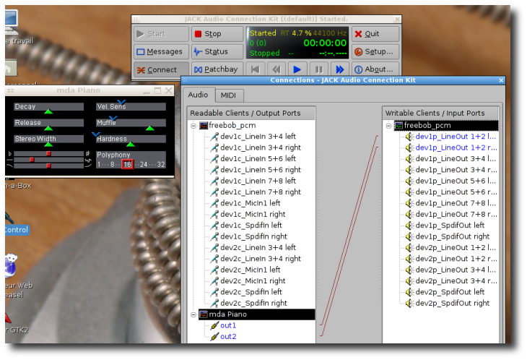
Task: Select dev1p_SpdifOut left speaker icon
Action: (x=409, y=226)
